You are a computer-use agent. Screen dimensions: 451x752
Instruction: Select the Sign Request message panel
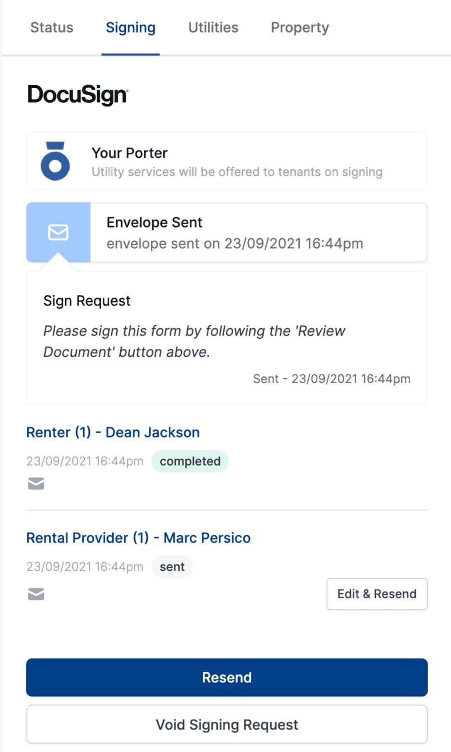pyautogui.click(x=227, y=337)
